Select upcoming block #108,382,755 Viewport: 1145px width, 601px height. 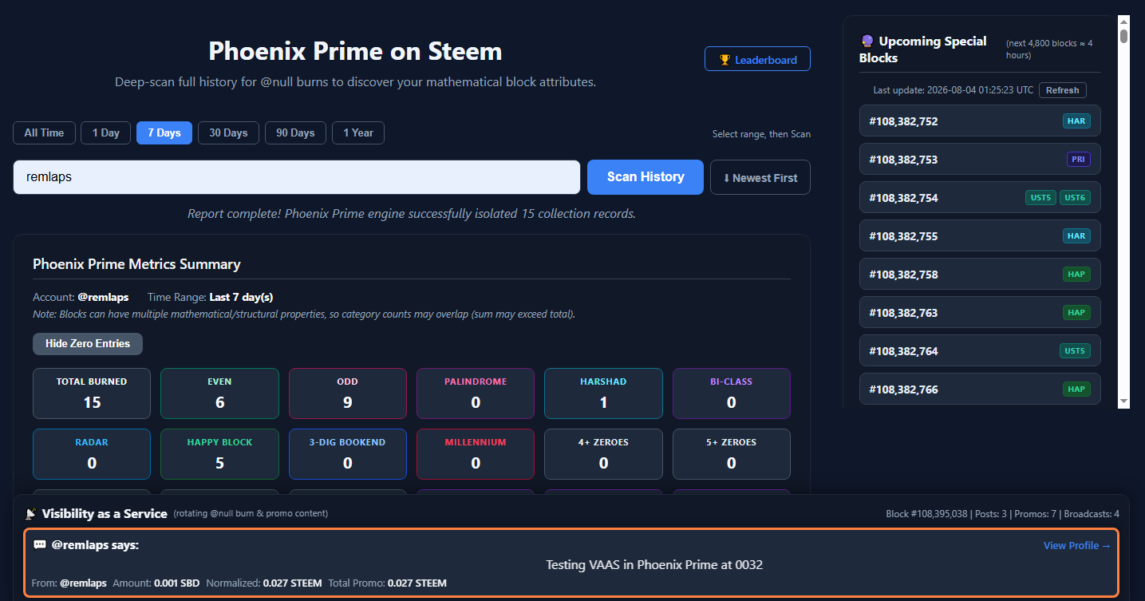click(x=980, y=236)
